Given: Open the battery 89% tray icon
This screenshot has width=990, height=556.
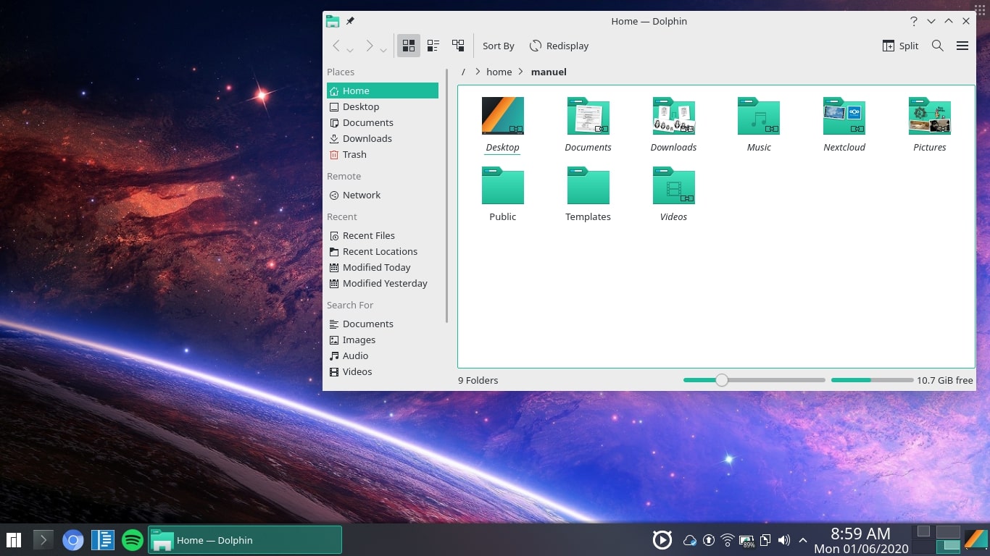Looking at the screenshot, I should click(746, 541).
